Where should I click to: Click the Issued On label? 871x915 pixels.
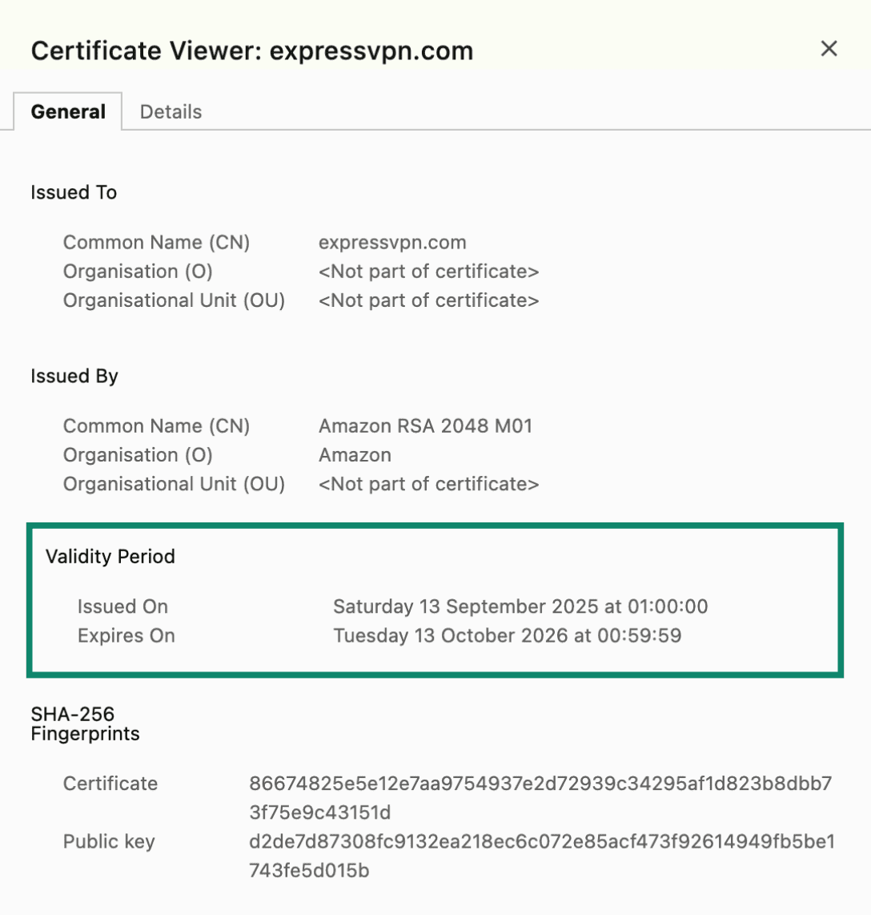(123, 607)
